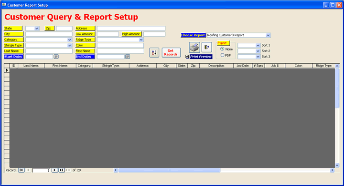Click the A-Z sort icon button

[x=154, y=53]
